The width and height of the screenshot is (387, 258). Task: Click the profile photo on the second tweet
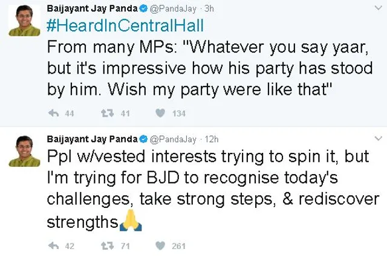23,151
